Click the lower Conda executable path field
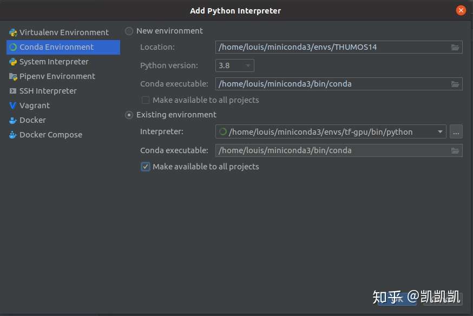The width and height of the screenshot is (473, 316). click(339, 150)
